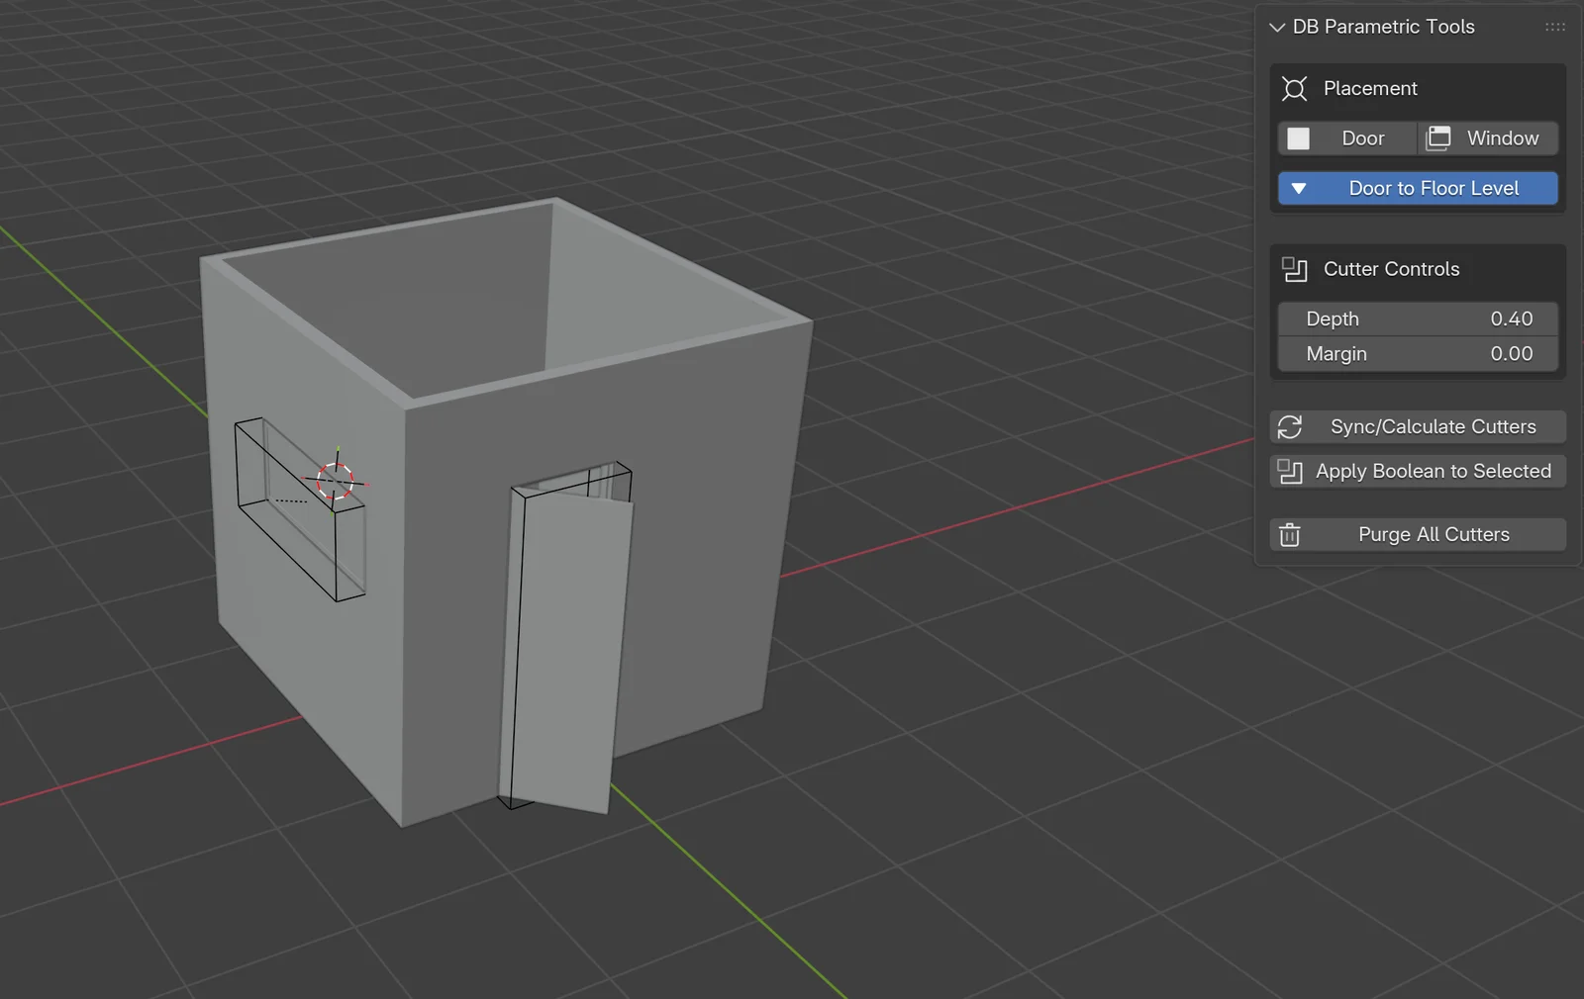
Task: Expand the Cutter Controls section header
Action: pyautogui.click(x=1391, y=268)
